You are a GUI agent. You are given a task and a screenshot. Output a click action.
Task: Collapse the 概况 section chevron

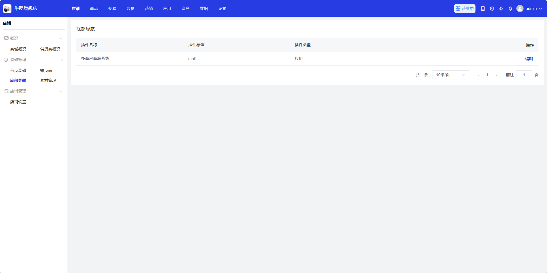pos(61,39)
